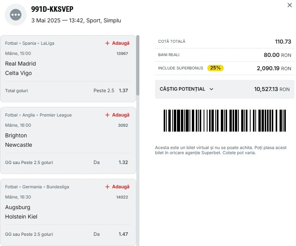Click plus icon for Real Madrid match
The height and width of the screenshot is (246, 296).
point(107,43)
